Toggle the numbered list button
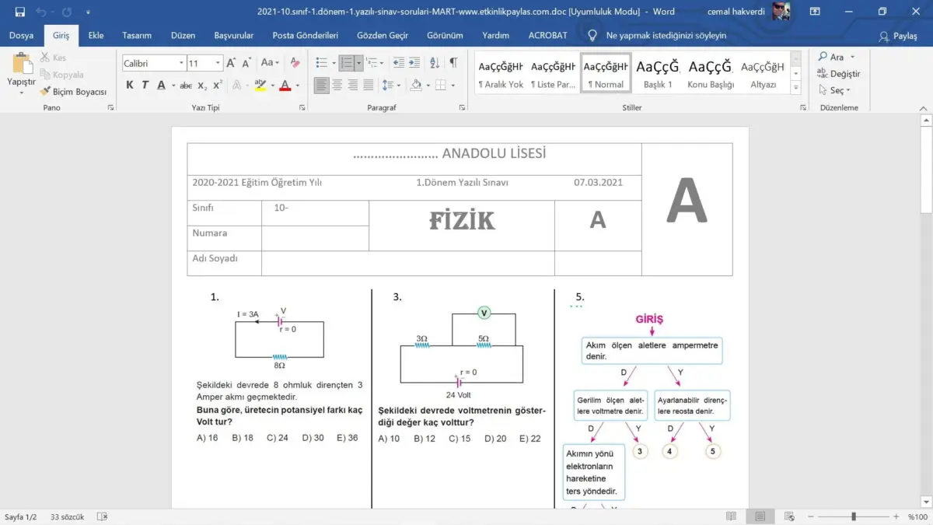 click(347, 63)
